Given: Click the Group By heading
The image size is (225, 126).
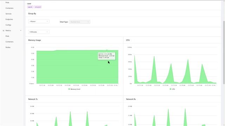Looking at the screenshot, I should click(32, 14).
